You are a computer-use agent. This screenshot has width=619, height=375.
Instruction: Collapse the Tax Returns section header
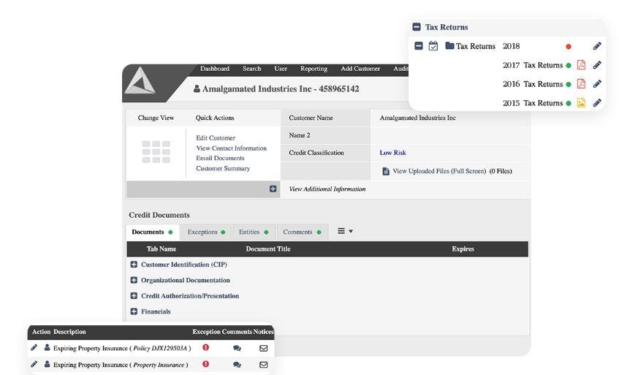[x=417, y=27]
